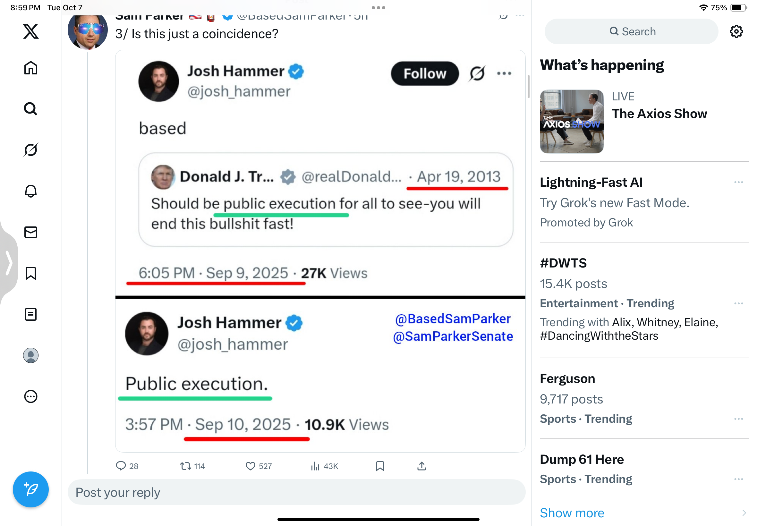
Task: Click the Search field
Action: (x=631, y=32)
